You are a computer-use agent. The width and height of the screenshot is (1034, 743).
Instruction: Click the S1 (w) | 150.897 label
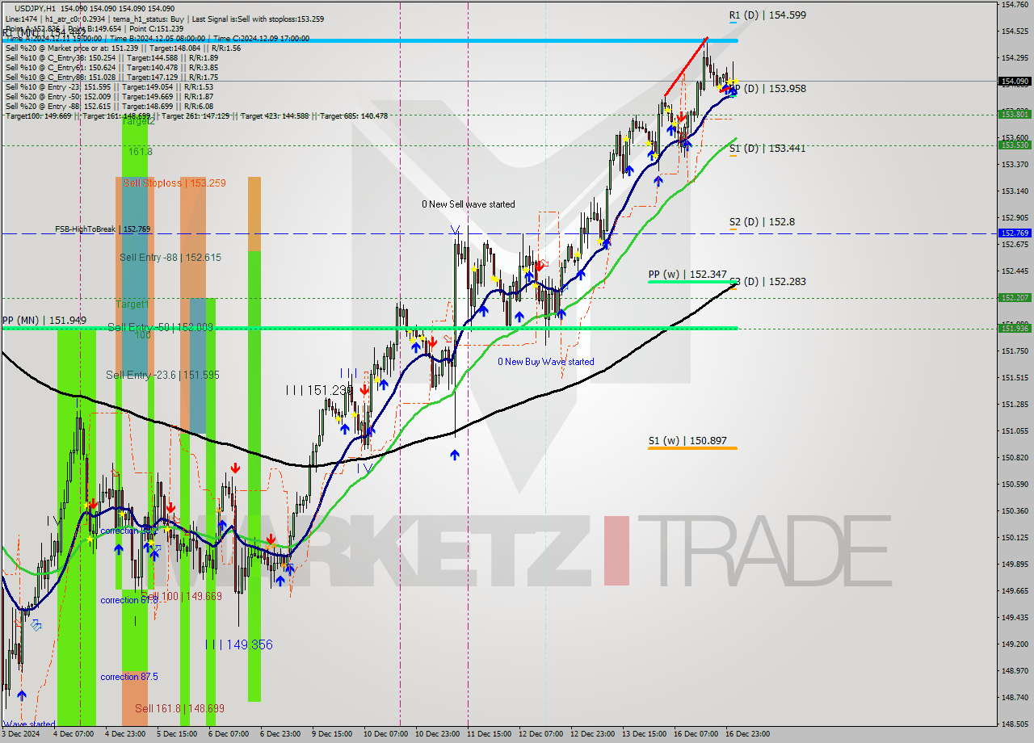point(687,441)
